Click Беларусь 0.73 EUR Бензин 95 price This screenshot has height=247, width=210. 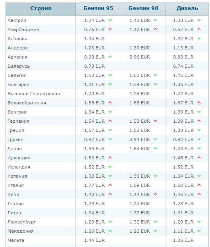[x=94, y=66]
